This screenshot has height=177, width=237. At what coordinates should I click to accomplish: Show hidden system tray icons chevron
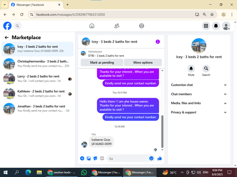182,172
